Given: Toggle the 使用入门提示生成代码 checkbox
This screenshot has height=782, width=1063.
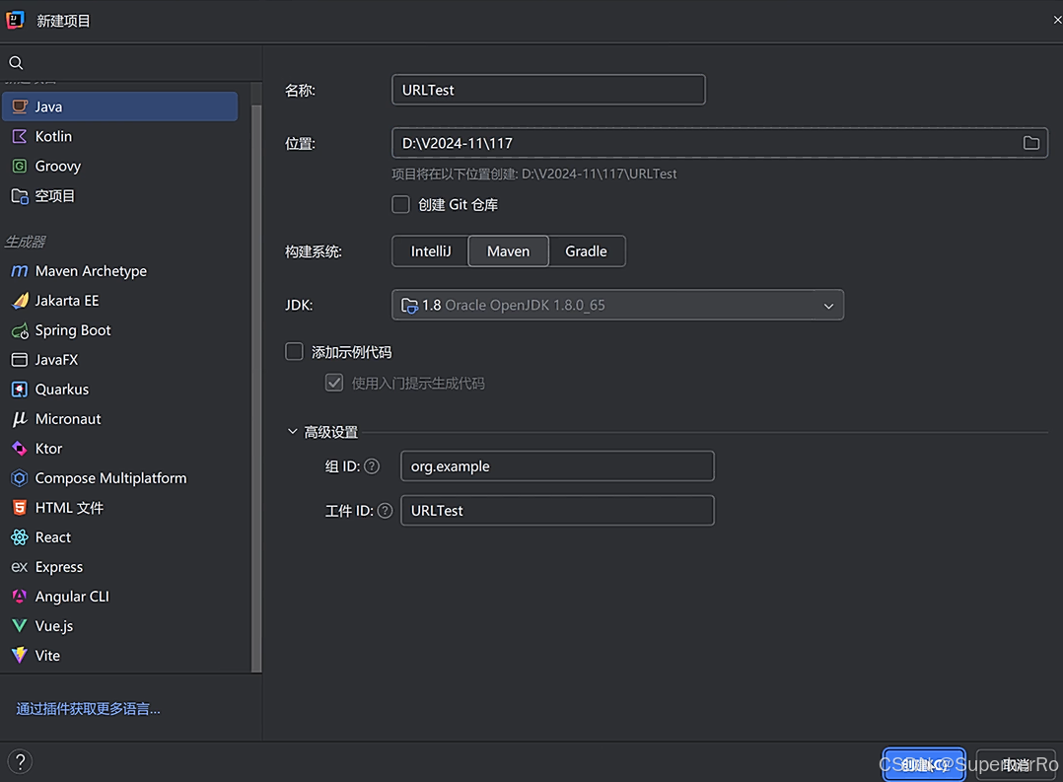Looking at the screenshot, I should click(334, 383).
